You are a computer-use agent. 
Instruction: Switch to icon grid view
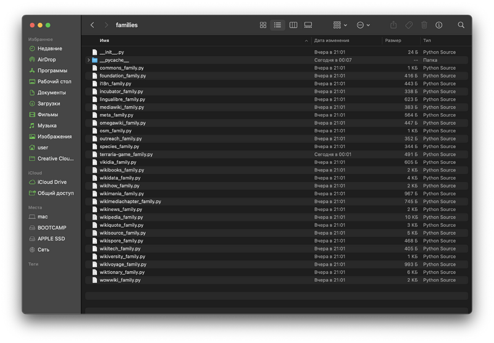pyautogui.click(x=263, y=25)
